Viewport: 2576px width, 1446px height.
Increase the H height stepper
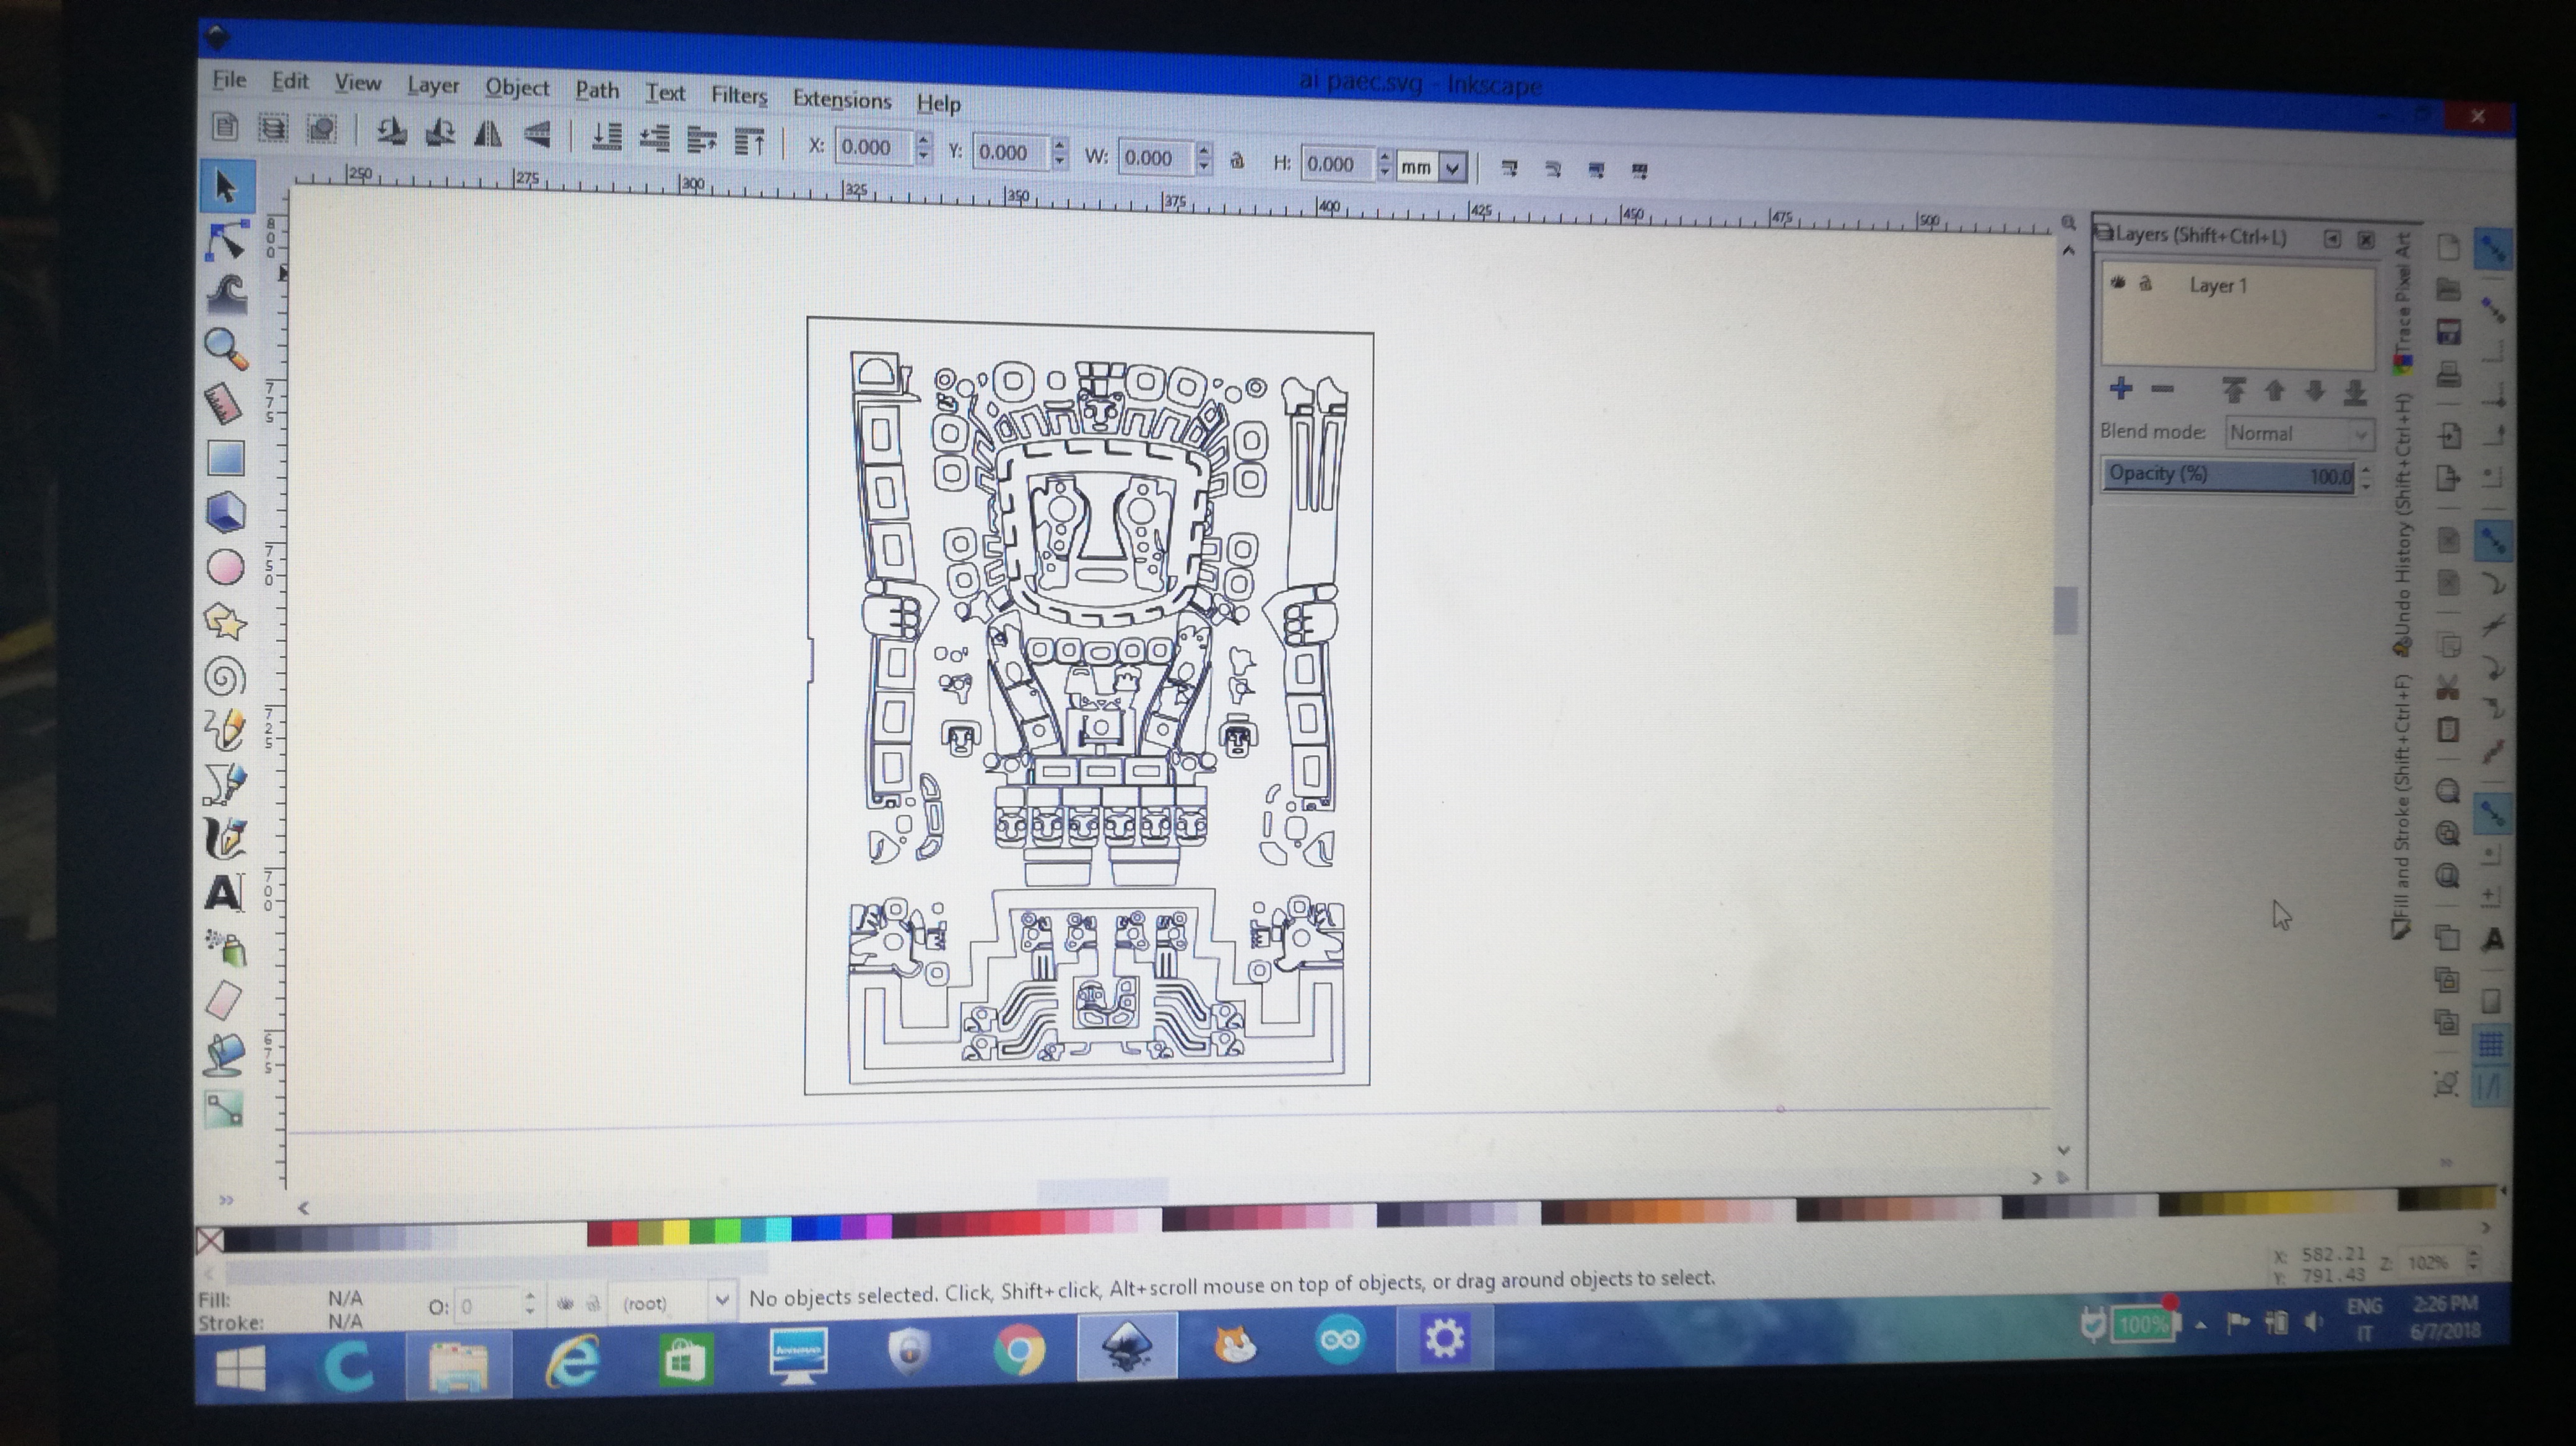[x=1385, y=157]
